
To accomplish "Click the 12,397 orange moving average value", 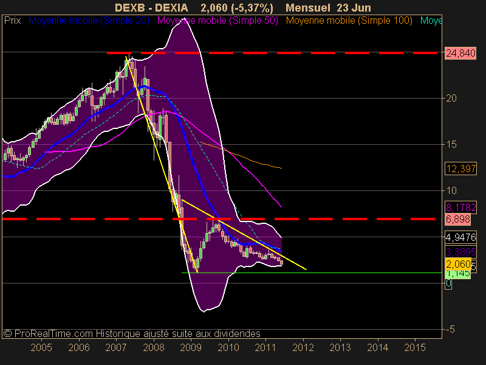I will click(x=460, y=169).
